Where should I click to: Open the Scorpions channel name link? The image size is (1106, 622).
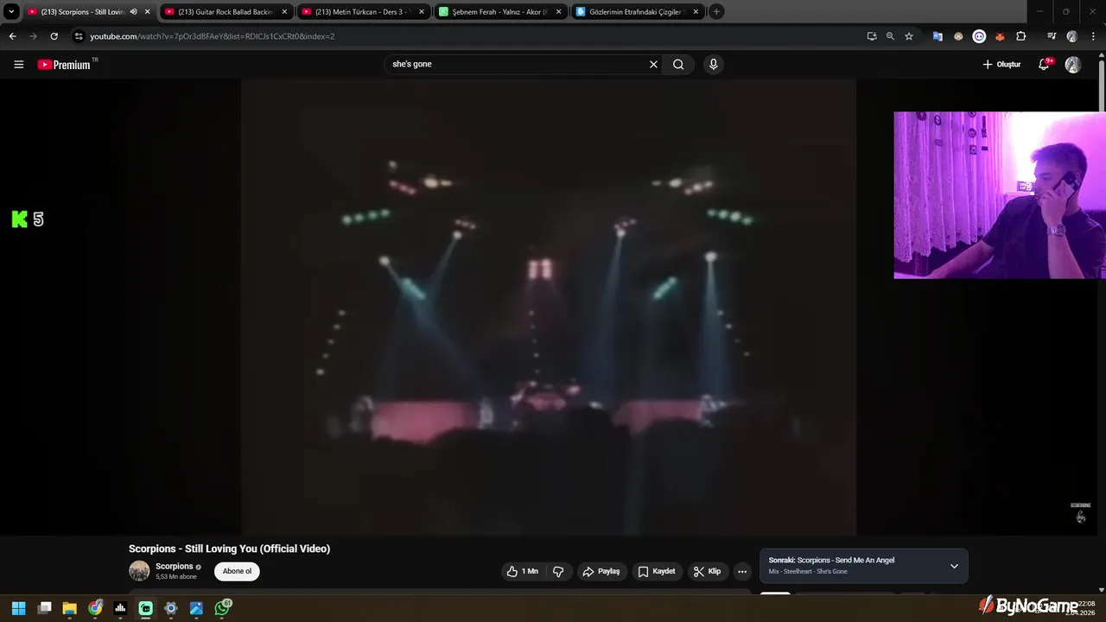coord(174,567)
